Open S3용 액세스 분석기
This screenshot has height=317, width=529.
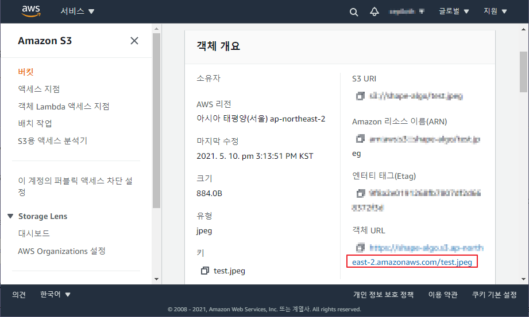coord(53,140)
